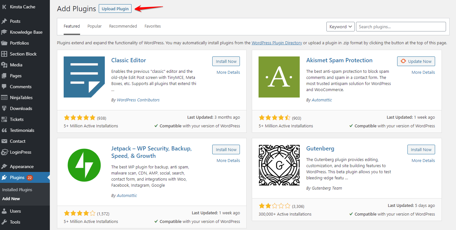456x230 pixels.
Task: Click the Media icon in sidebar
Action: point(4,65)
